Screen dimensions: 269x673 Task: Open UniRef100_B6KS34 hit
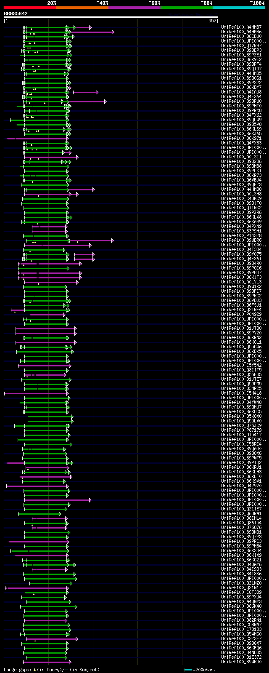tap(241, 551)
